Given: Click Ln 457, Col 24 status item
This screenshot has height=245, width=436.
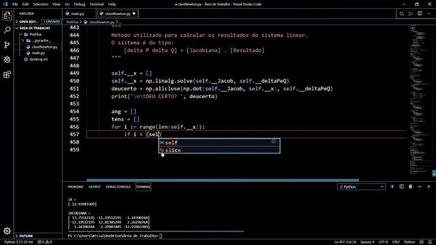Looking at the screenshot, I should point(345,242).
